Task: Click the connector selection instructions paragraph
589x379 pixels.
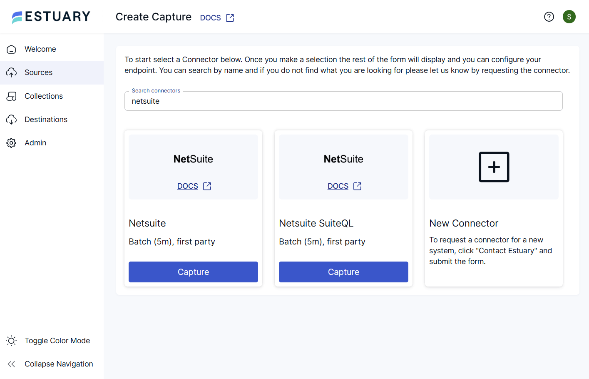Action: tap(347, 65)
